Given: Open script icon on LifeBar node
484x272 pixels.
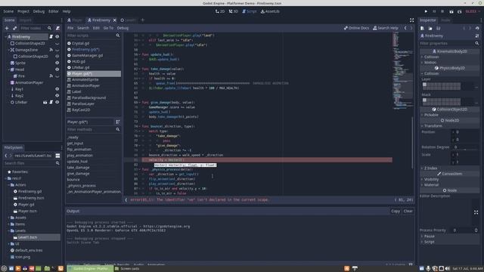Looking at the screenshot, I should click(51, 102).
